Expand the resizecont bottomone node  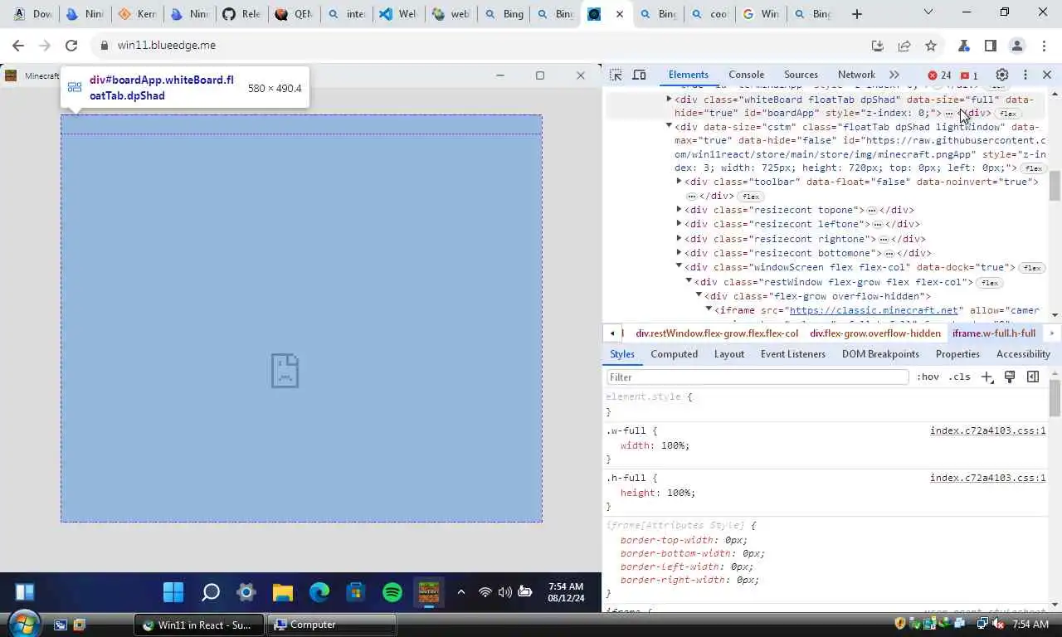679,253
